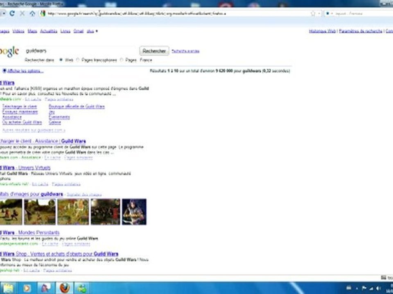Image resolution: width=393 pixels, height=294 pixels.
Task: Open the Événements sitelink
Action: 59,117
